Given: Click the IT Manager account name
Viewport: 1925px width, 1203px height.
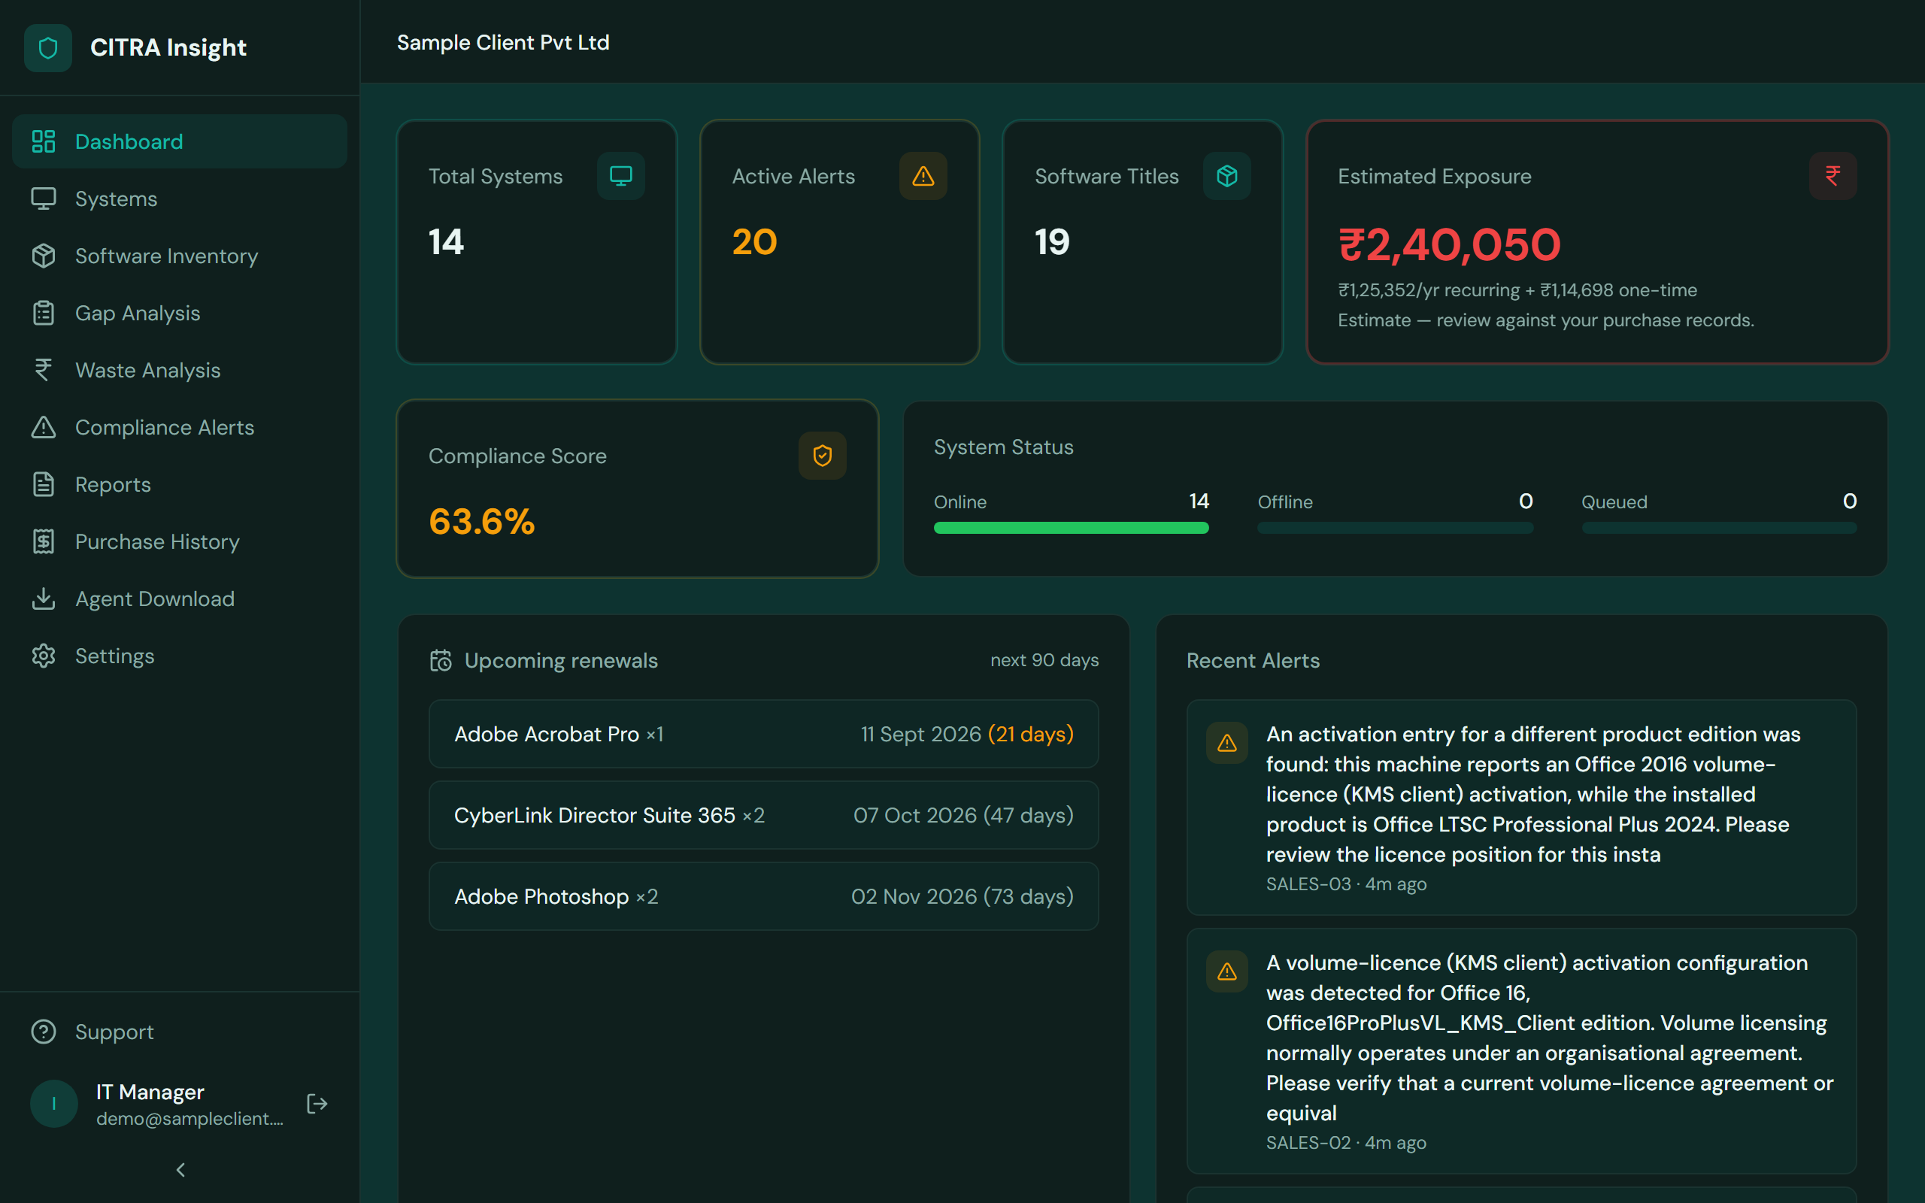Looking at the screenshot, I should [x=150, y=1092].
